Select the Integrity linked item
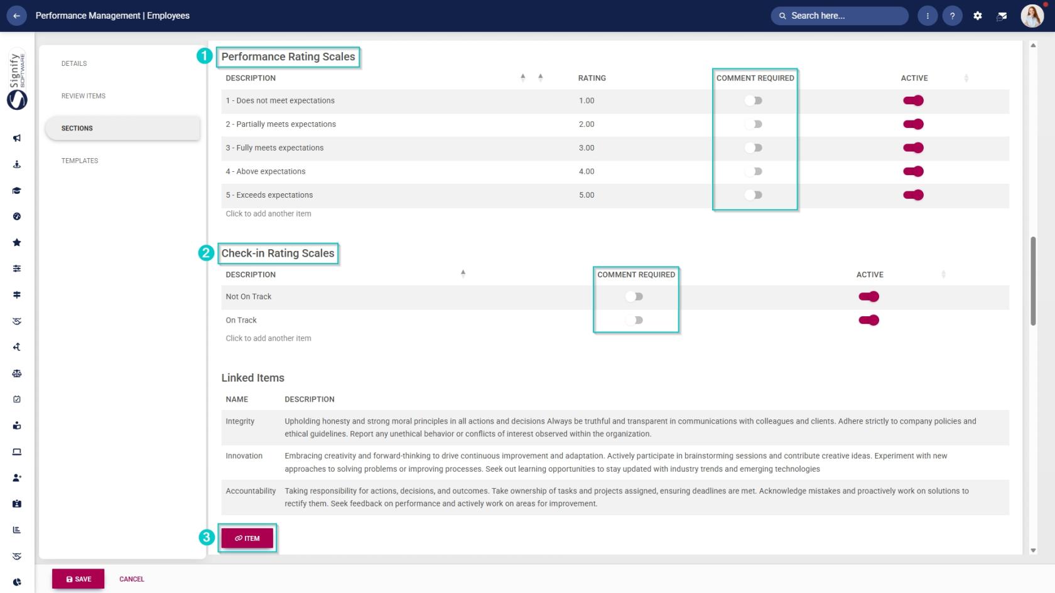The width and height of the screenshot is (1055, 593). pos(240,421)
